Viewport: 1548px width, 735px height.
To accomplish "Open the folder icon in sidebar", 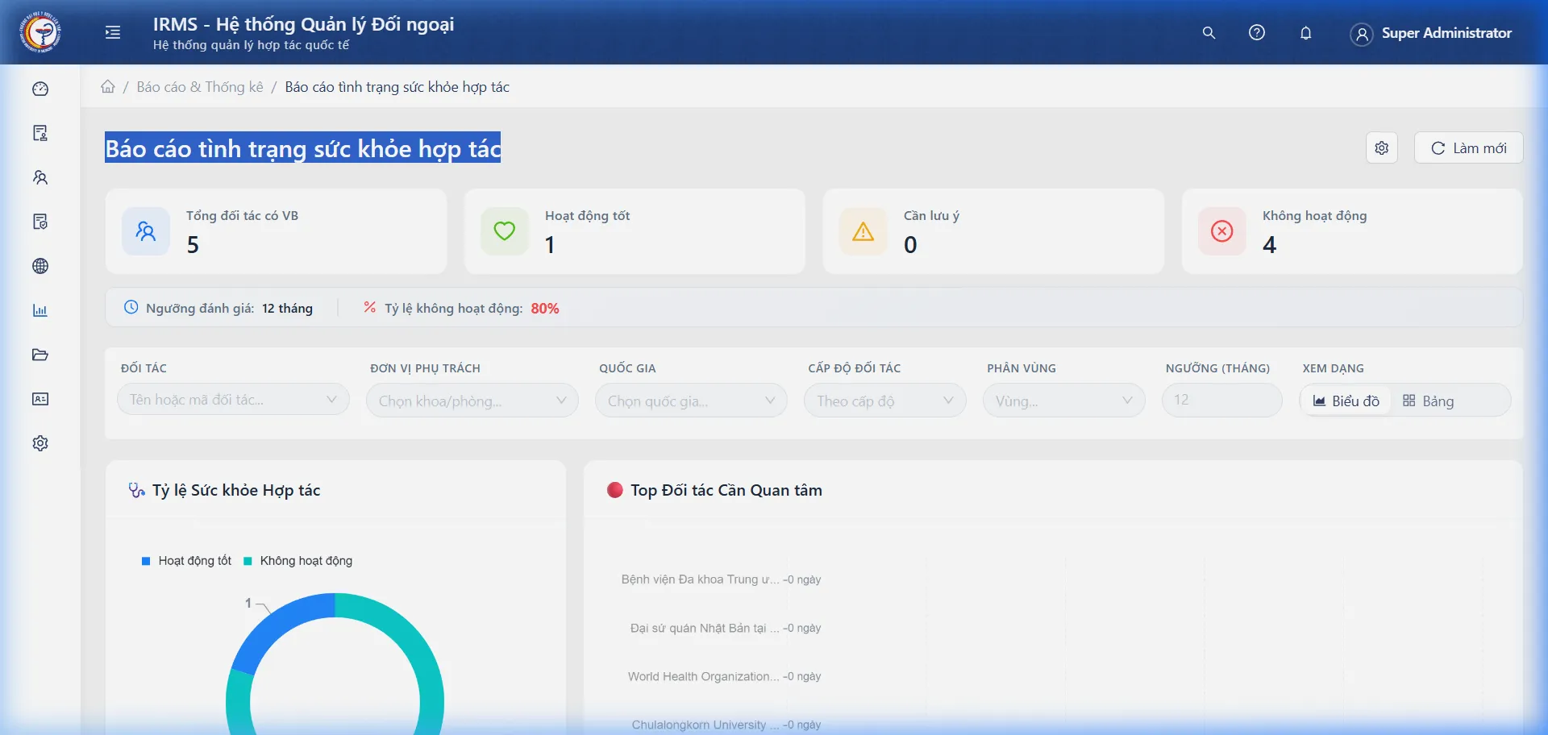I will [40, 355].
